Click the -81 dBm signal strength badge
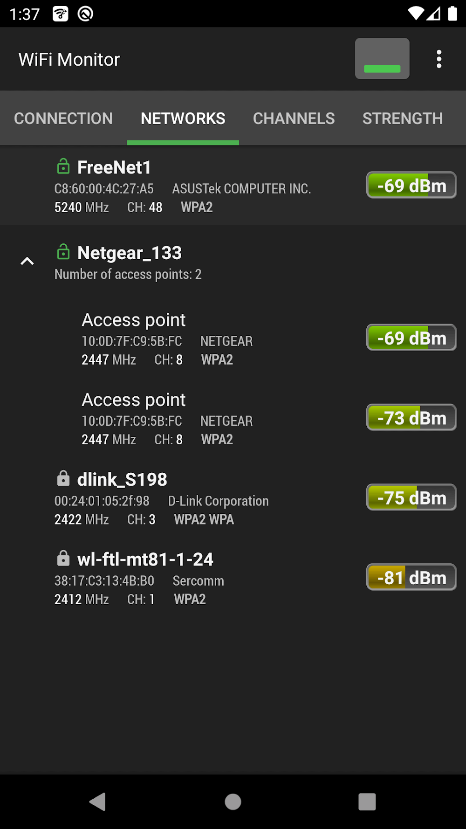The image size is (466, 829). 411,577
